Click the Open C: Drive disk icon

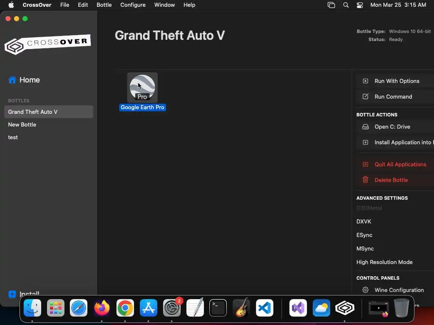(x=365, y=127)
